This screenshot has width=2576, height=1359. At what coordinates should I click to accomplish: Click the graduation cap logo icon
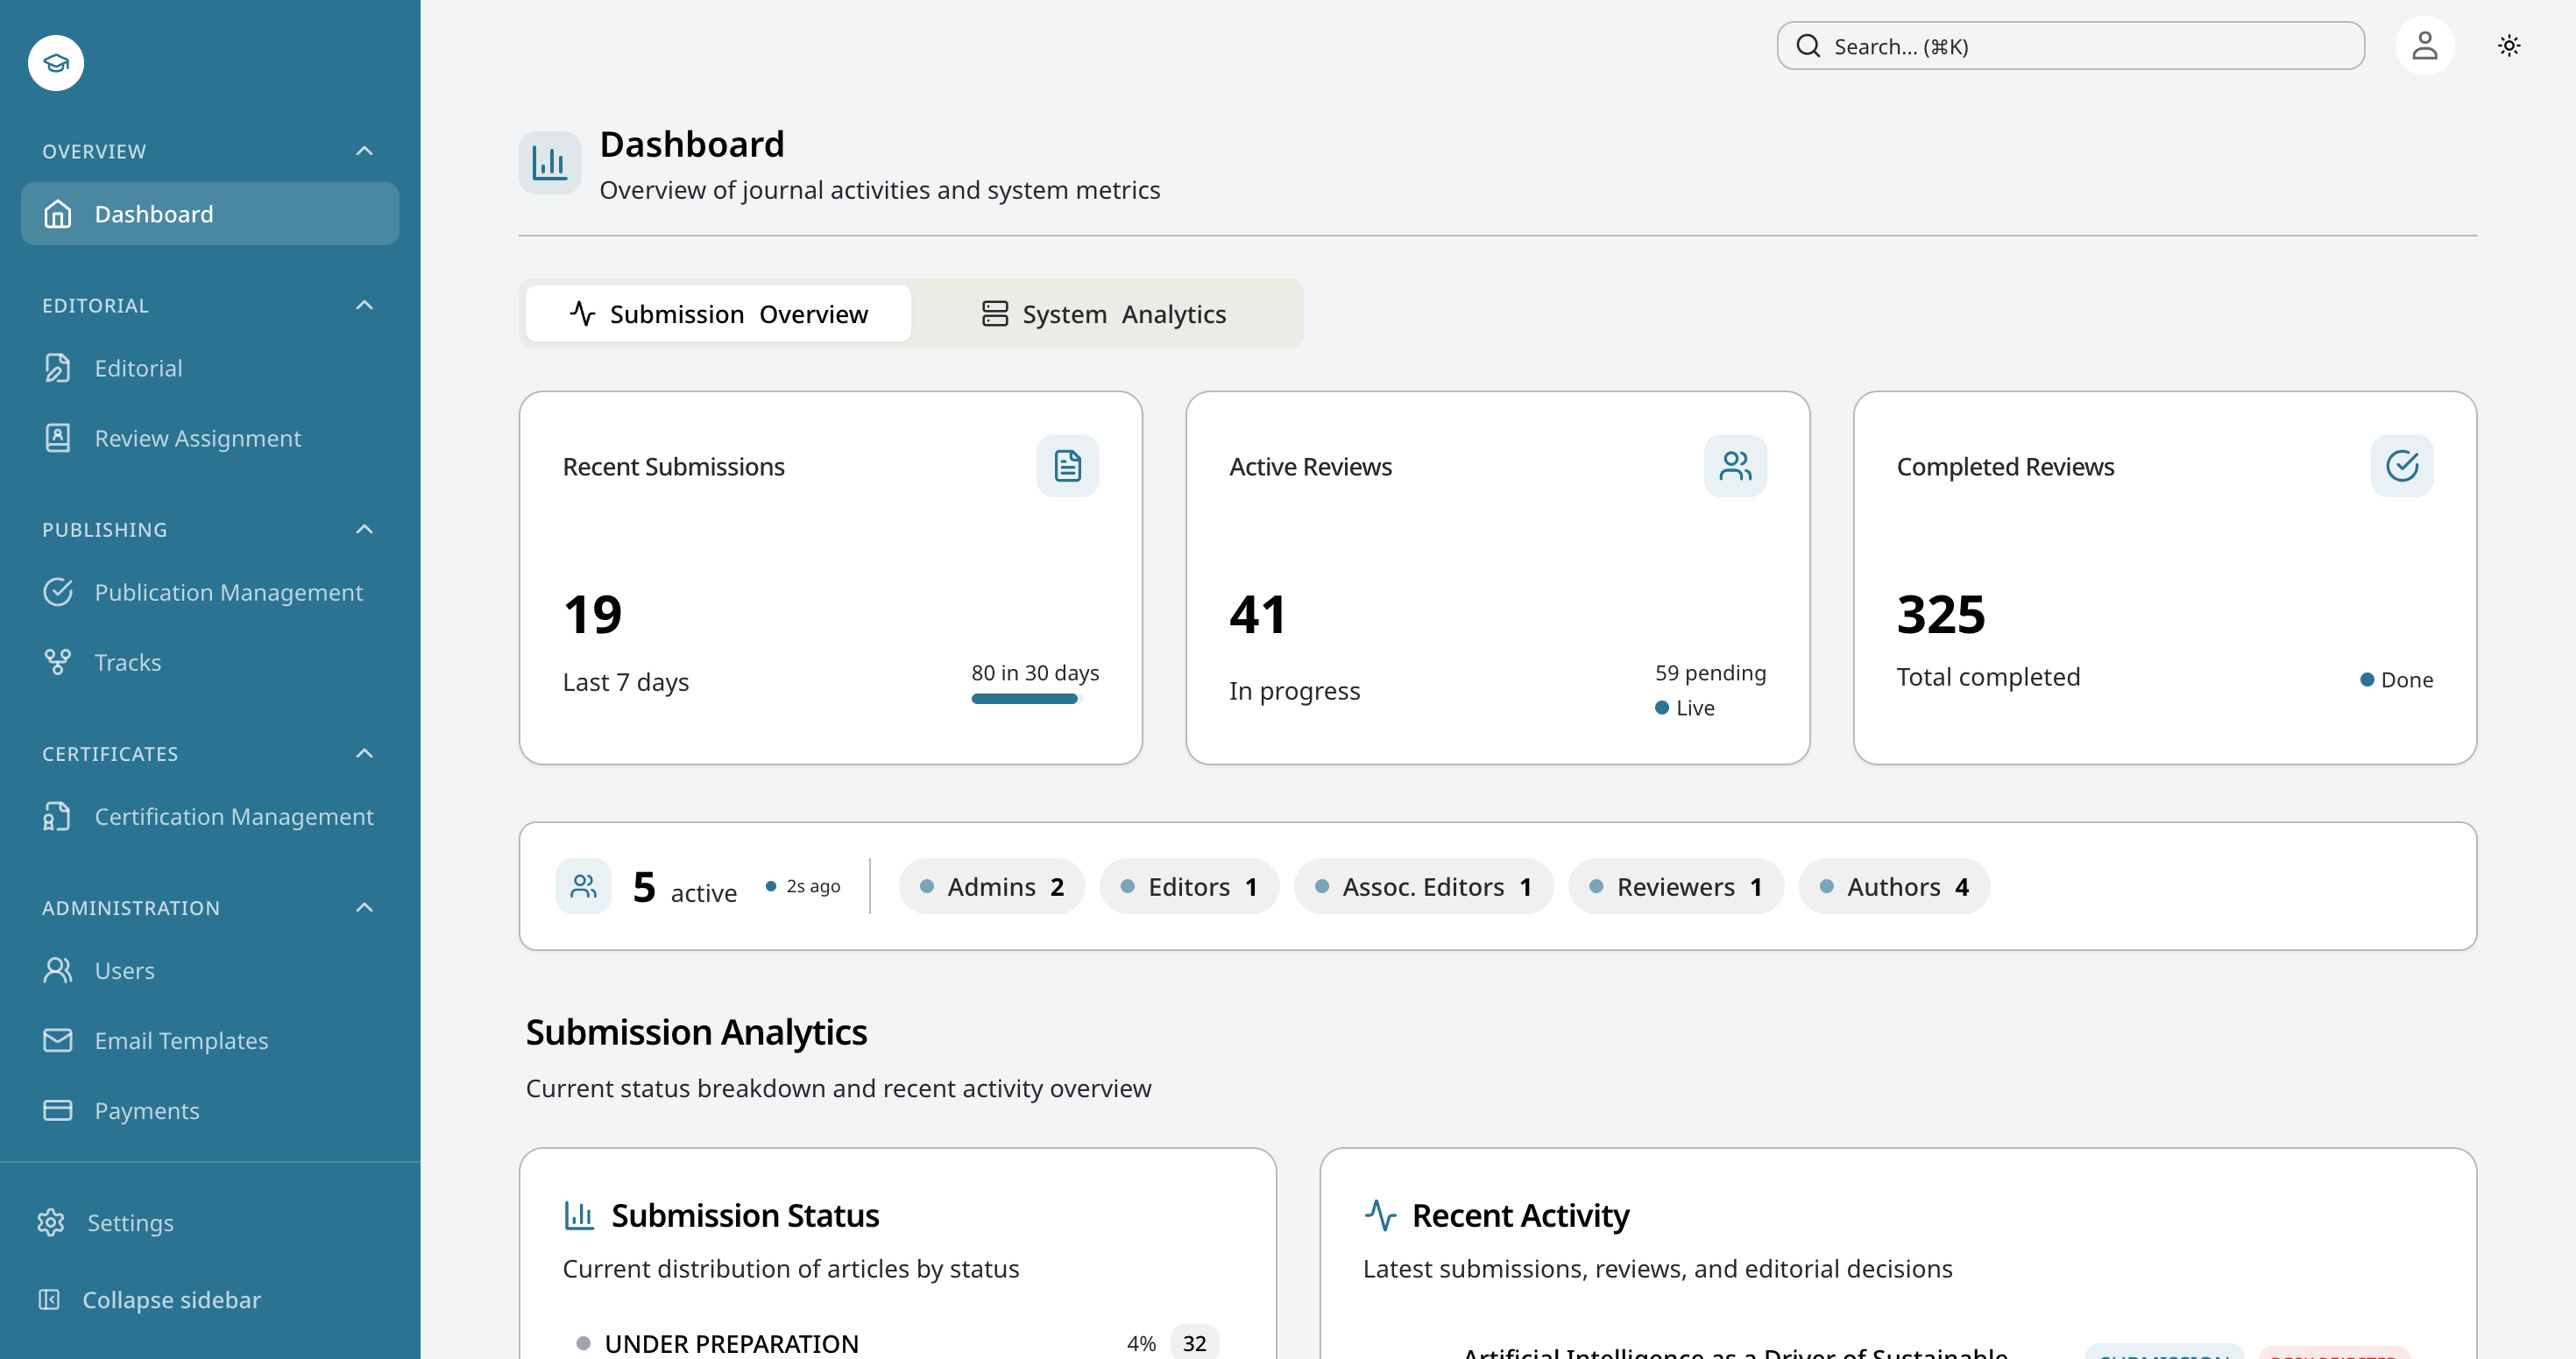[x=56, y=63]
